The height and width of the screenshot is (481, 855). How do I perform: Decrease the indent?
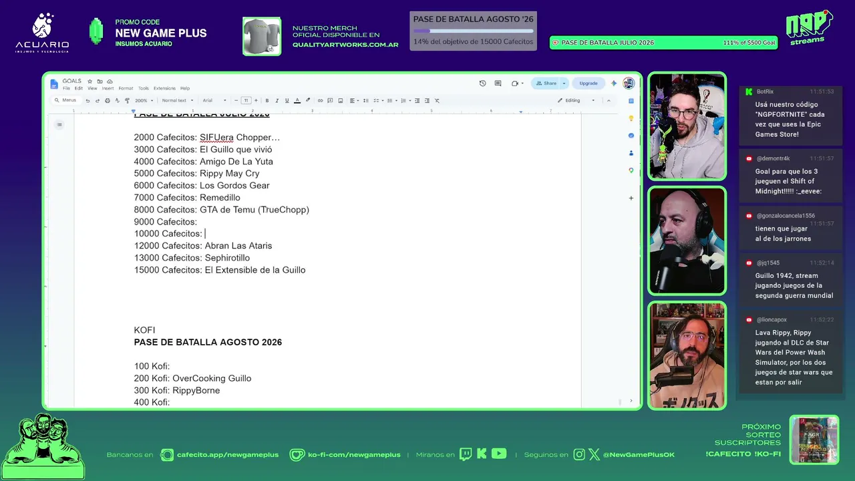(x=417, y=101)
